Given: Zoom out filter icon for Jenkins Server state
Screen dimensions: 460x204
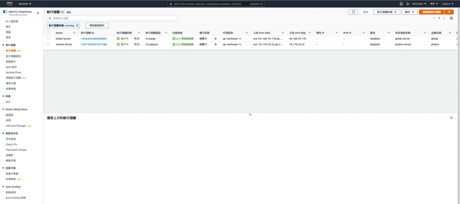Looking at the screenshot, I should tap(138, 44).
